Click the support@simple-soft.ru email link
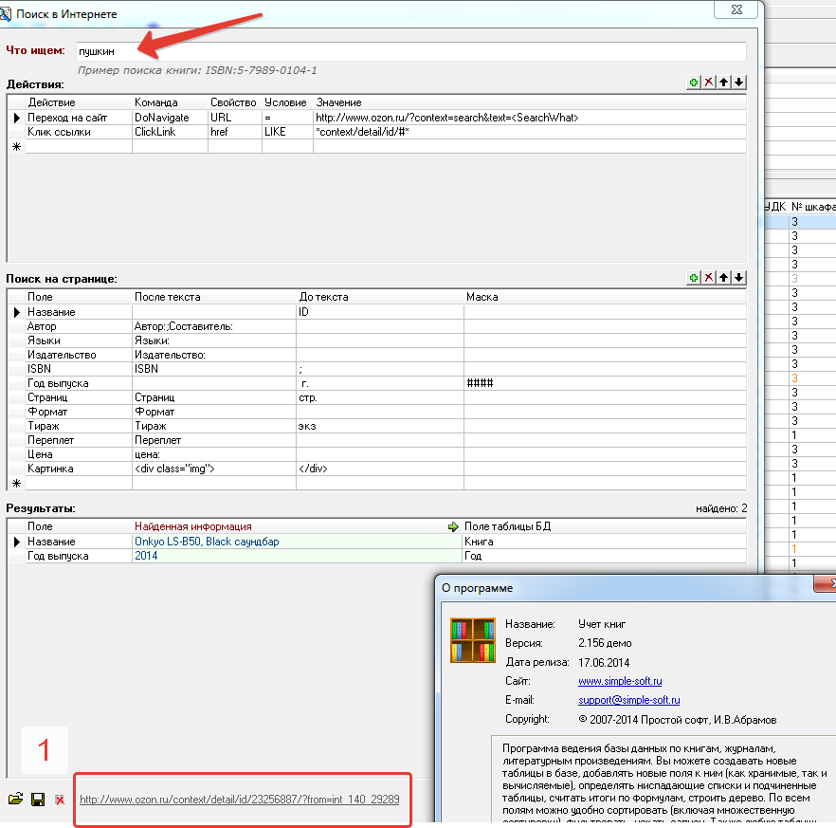836x828 pixels. [x=629, y=700]
